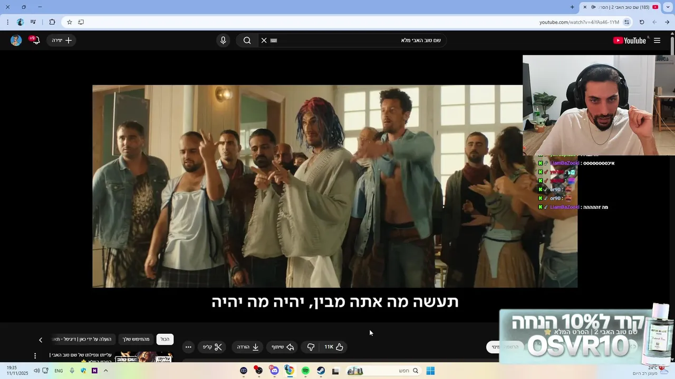675x379 pixels.
Task: Open the browser three-dot menu
Action: click(x=7, y=22)
